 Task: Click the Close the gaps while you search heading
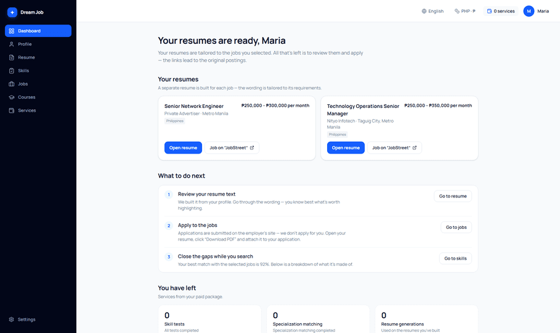[216, 257]
